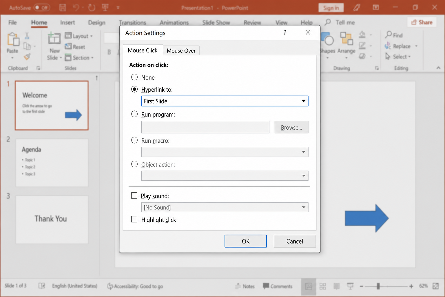Click the Save icon in title bar

click(63, 8)
